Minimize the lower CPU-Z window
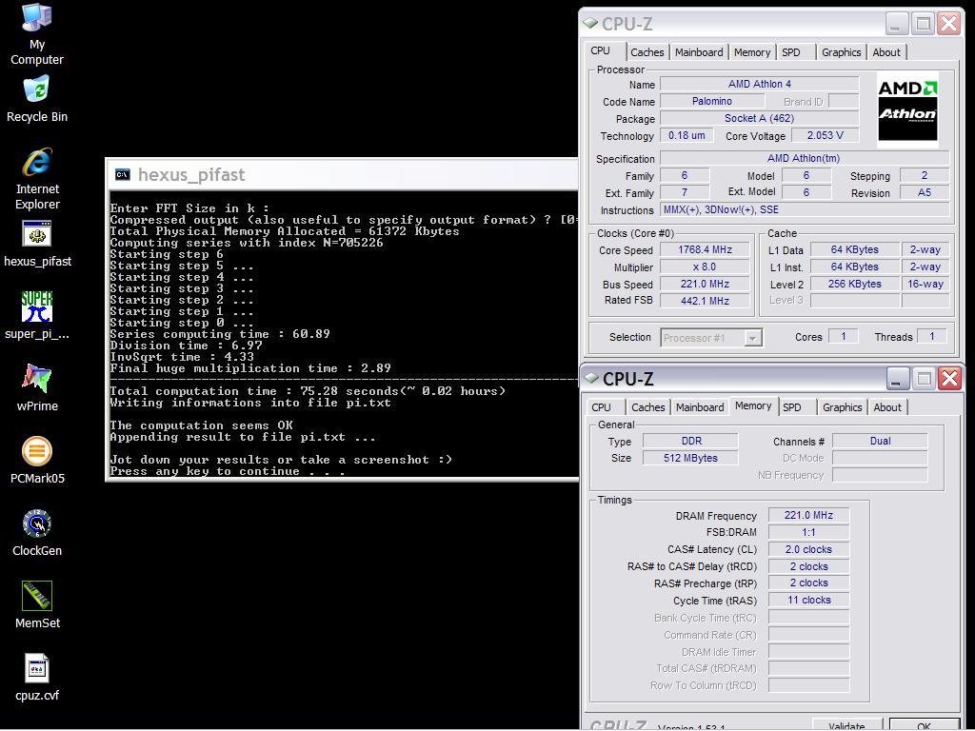 tap(897, 378)
